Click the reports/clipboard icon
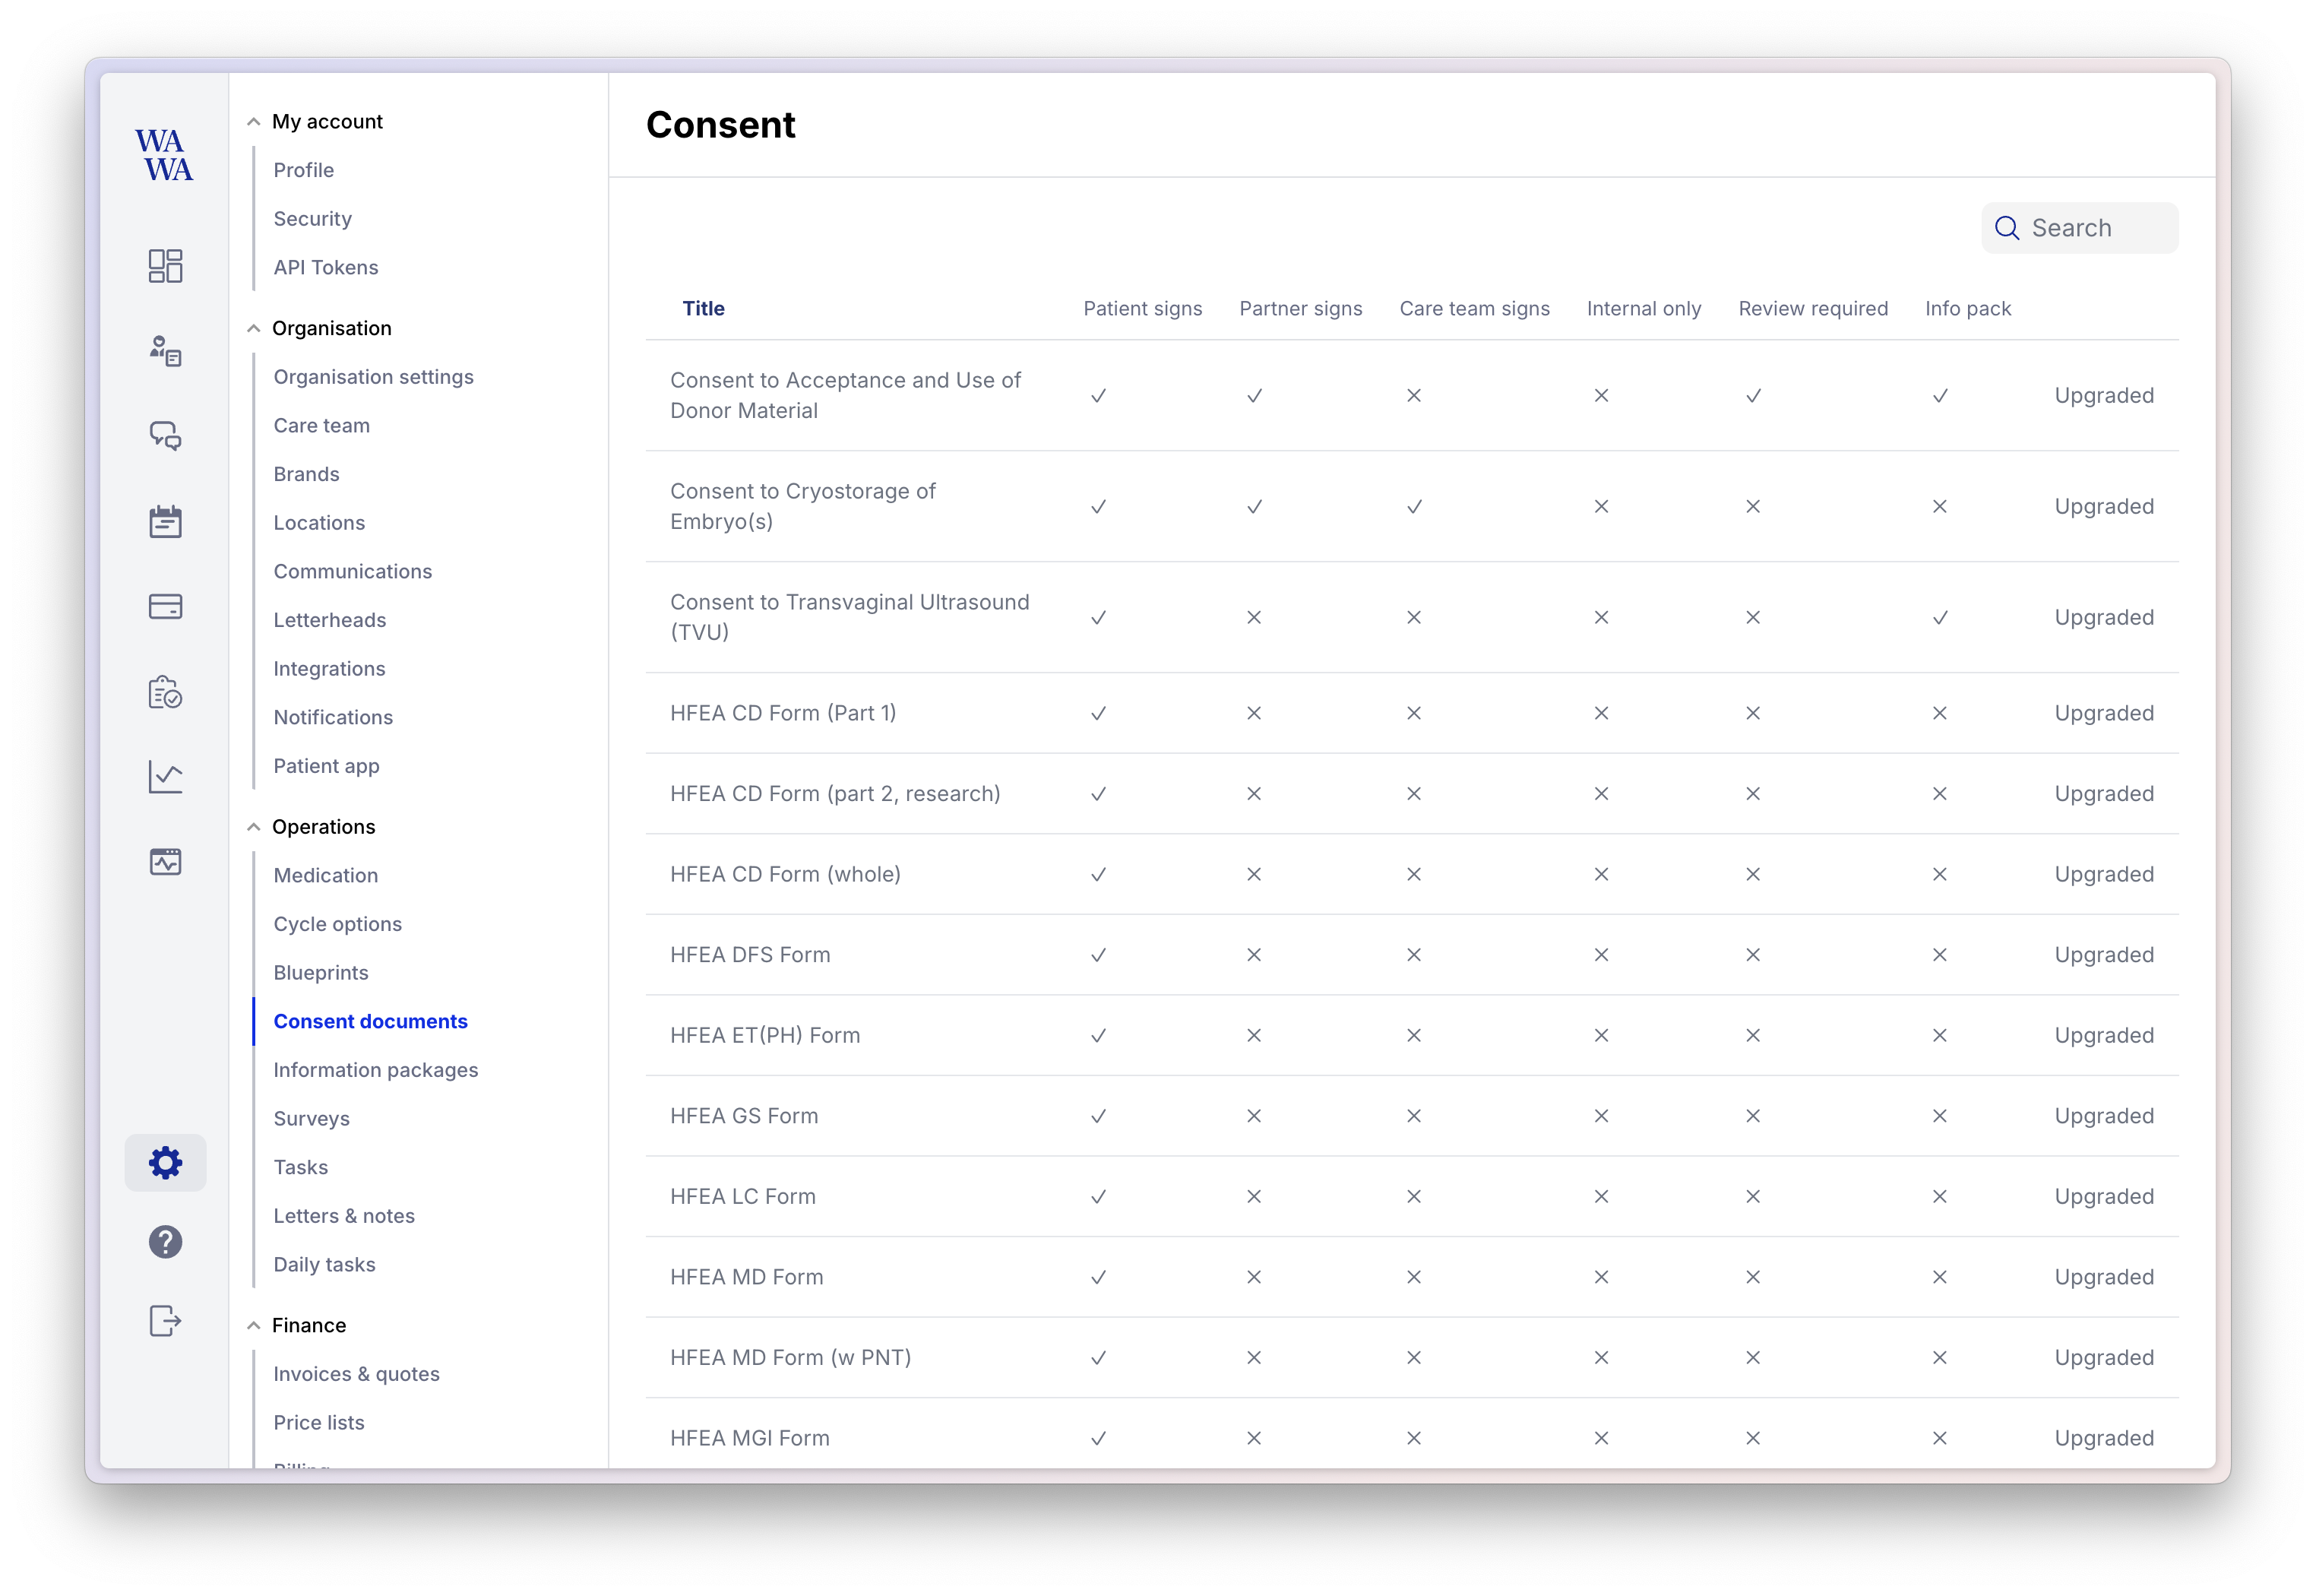The image size is (2316, 1596). pyautogui.click(x=166, y=690)
